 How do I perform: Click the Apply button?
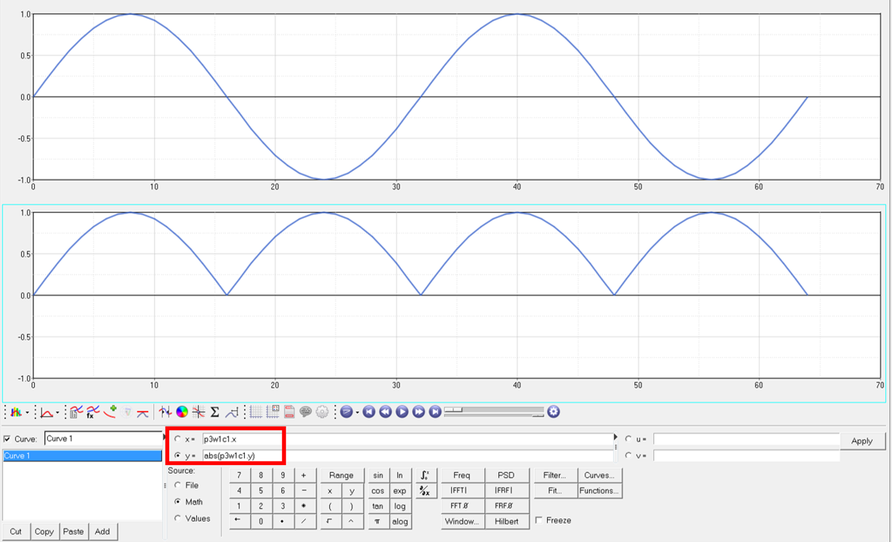[x=861, y=441]
